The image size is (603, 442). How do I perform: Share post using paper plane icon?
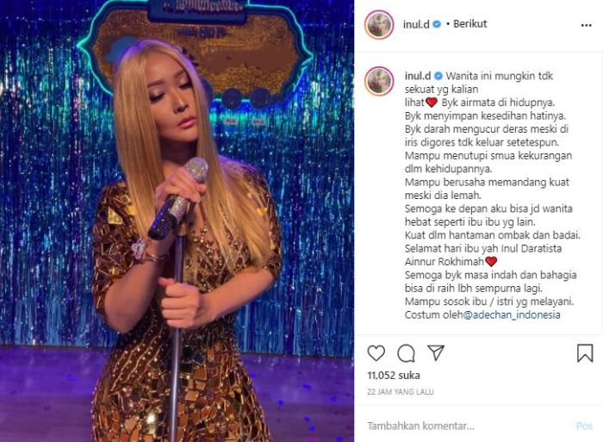[436, 352]
